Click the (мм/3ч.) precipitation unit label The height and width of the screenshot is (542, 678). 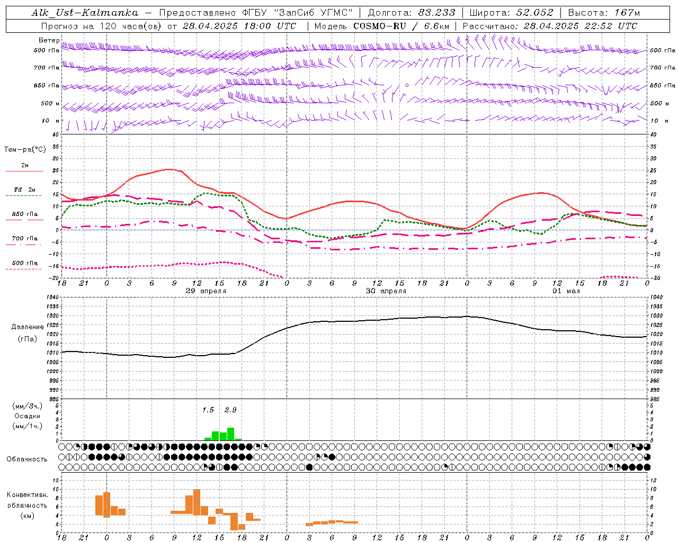point(28,406)
